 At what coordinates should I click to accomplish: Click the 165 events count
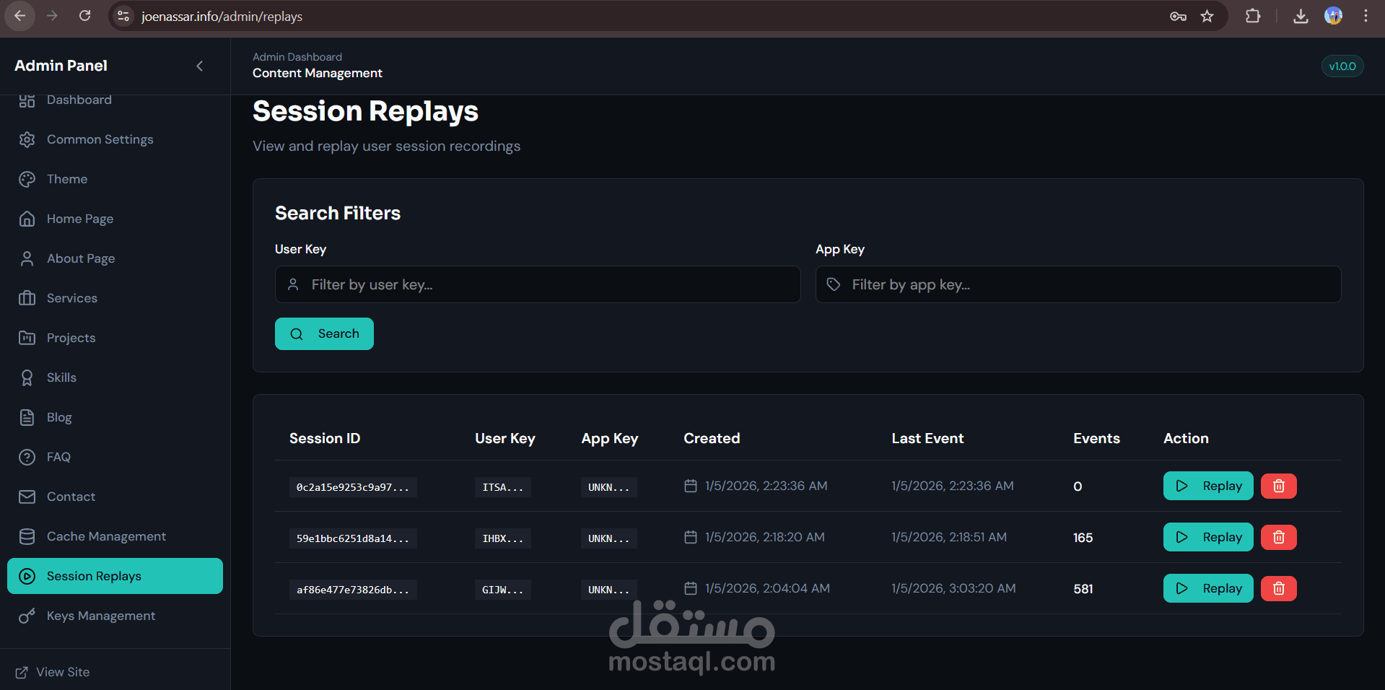pyautogui.click(x=1083, y=538)
